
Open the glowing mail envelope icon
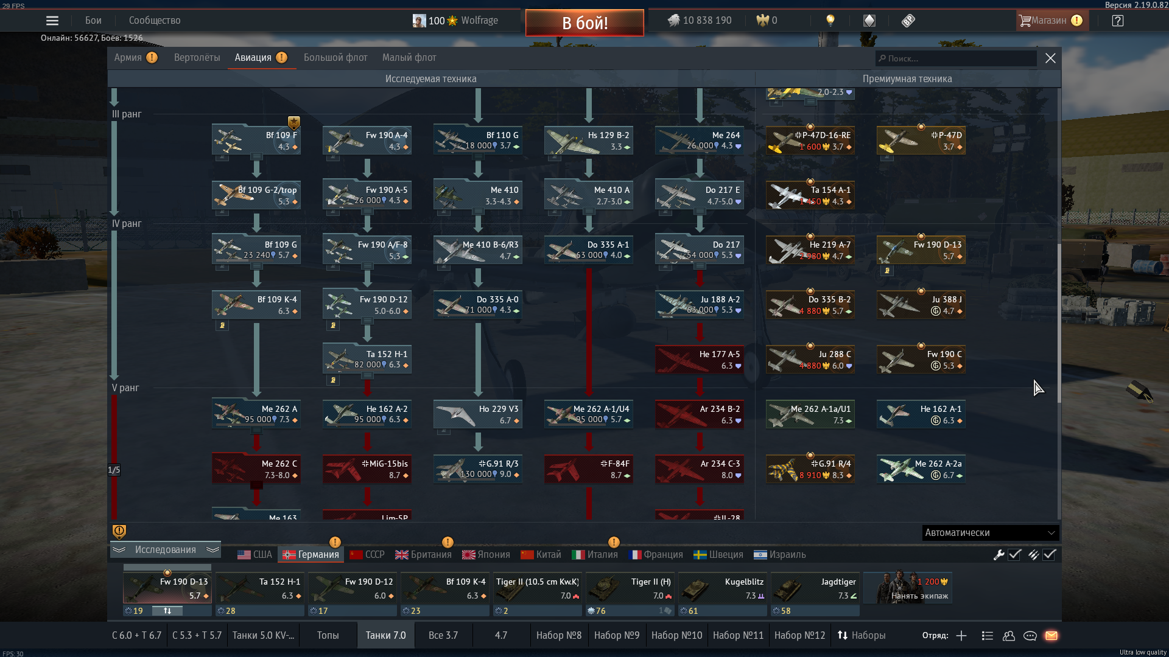tap(1051, 636)
